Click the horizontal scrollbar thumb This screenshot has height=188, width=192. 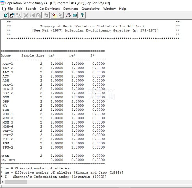tap(16, 182)
